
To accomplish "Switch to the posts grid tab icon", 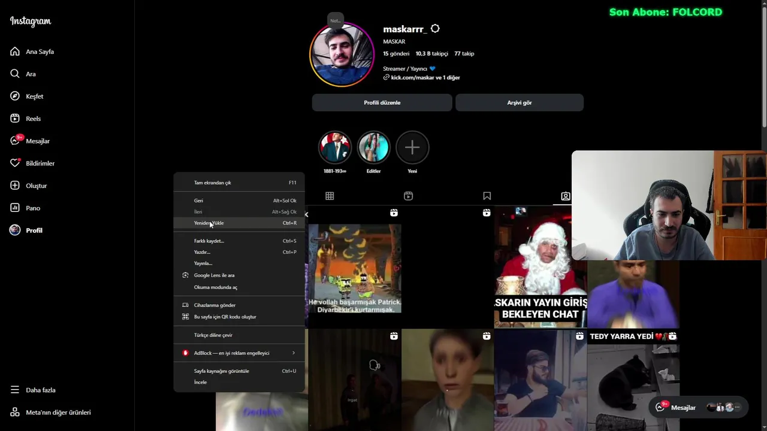I will coord(330,196).
